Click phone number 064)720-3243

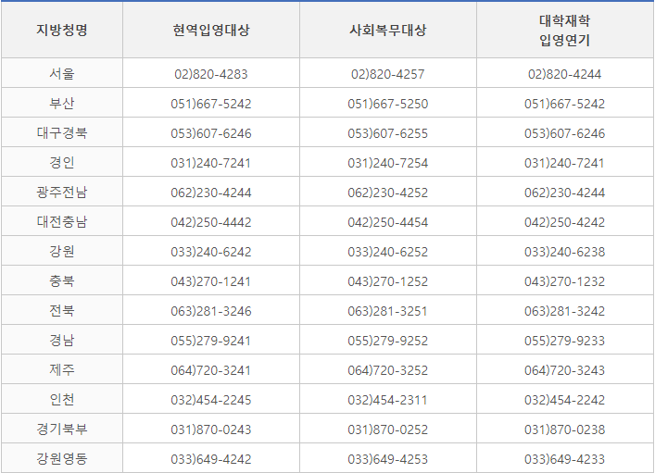tap(565, 371)
